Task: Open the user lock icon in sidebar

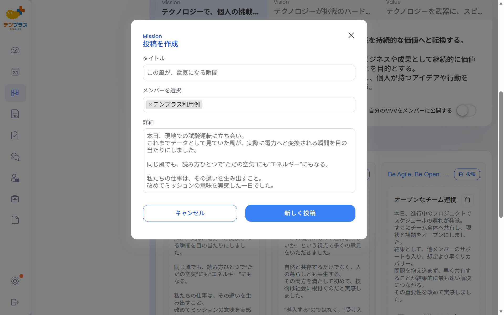Action: pyautogui.click(x=15, y=178)
